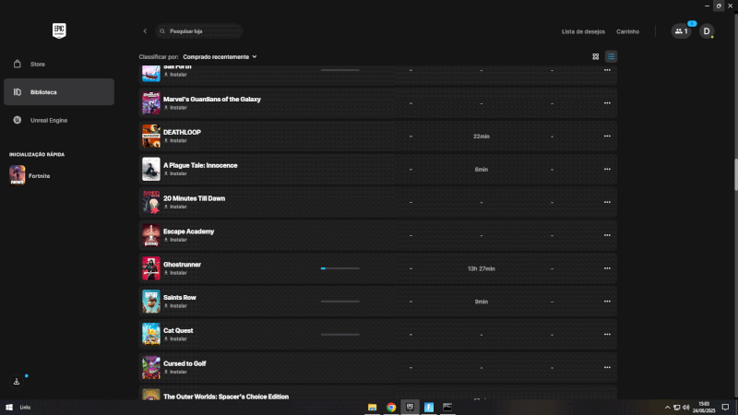
Task: Select the Ghostrunner 13h 27min playtime
Action: click(x=481, y=268)
